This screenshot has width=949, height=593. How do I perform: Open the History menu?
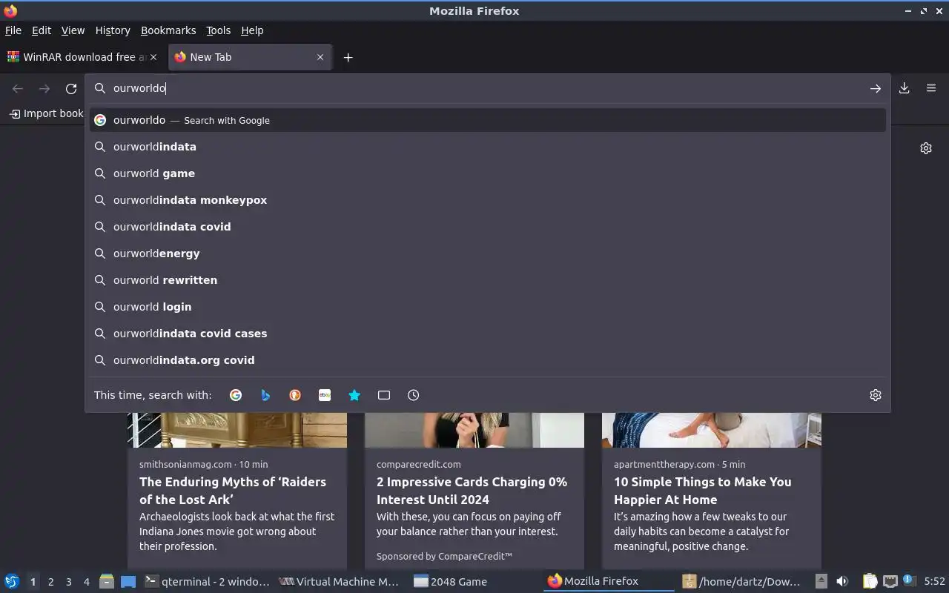tap(113, 30)
